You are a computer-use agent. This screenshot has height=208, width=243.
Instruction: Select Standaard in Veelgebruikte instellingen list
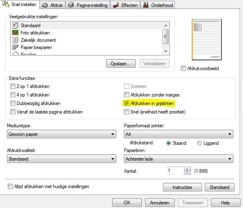click(x=87, y=26)
